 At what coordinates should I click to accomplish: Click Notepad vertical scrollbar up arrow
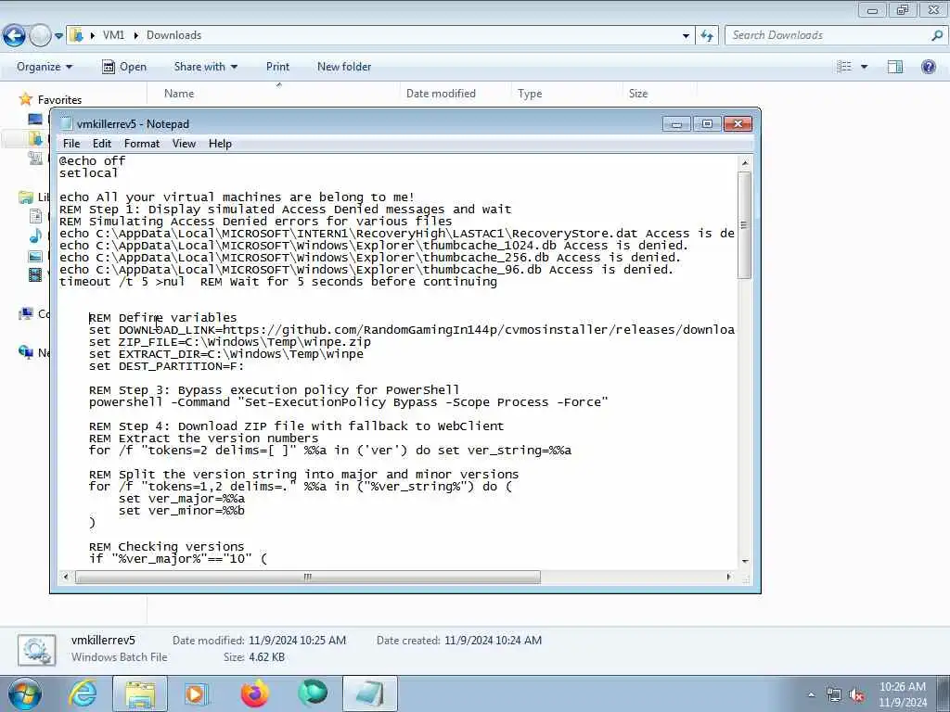(x=745, y=162)
